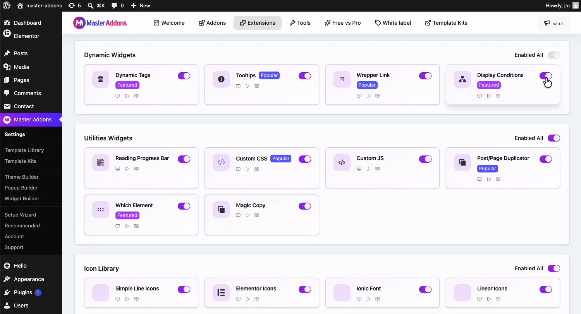This screenshot has height=314, width=581.
Task: Open Theme Builder in the sidebar
Action: tap(22, 177)
